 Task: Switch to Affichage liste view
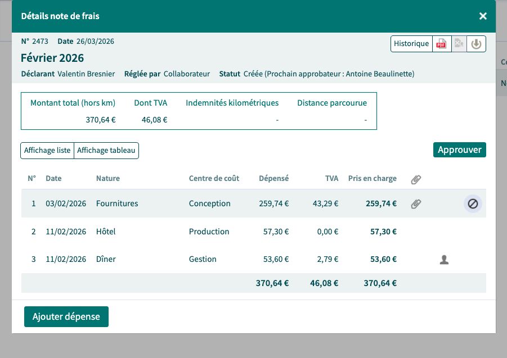(x=47, y=151)
